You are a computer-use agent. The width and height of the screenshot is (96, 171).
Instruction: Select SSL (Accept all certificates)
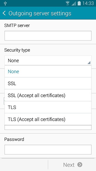(x=48, y=95)
